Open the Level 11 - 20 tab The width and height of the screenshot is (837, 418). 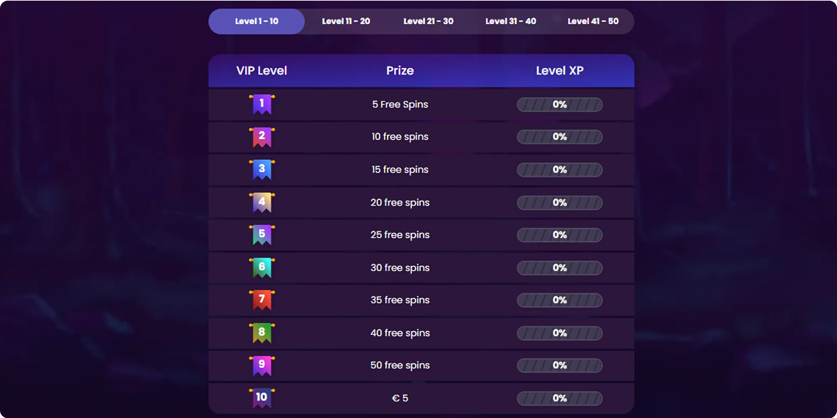pyautogui.click(x=346, y=21)
